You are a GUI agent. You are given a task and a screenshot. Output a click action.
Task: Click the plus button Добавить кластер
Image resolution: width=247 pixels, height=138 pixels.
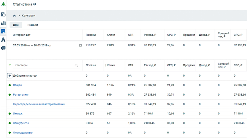click(9, 76)
